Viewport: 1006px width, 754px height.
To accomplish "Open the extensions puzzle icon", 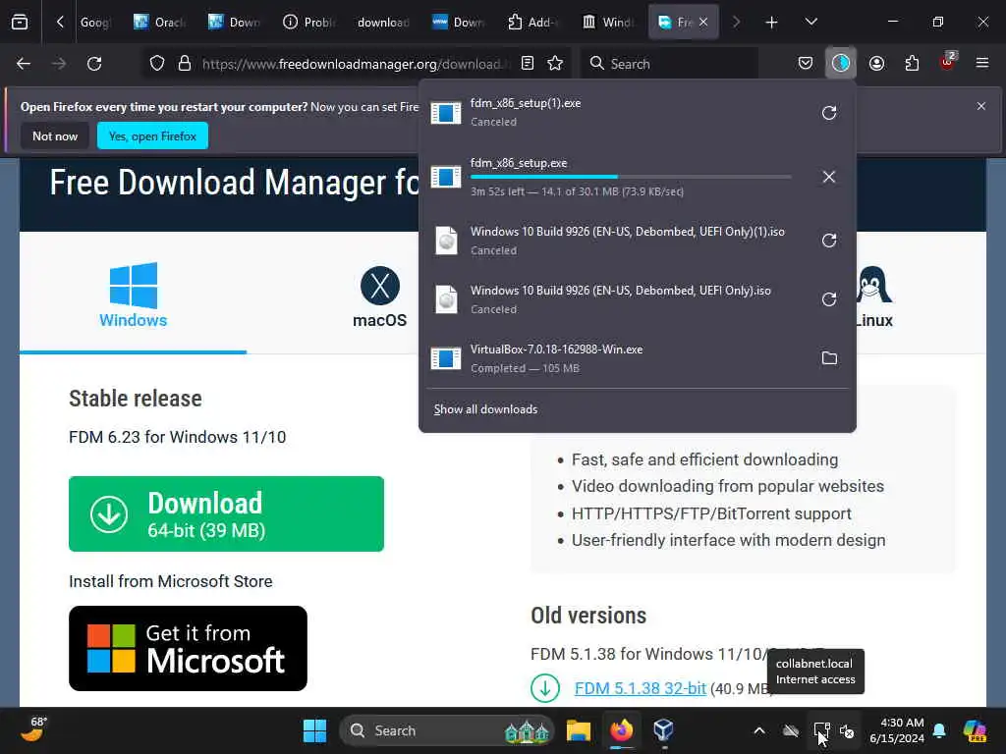I will pos(912,63).
